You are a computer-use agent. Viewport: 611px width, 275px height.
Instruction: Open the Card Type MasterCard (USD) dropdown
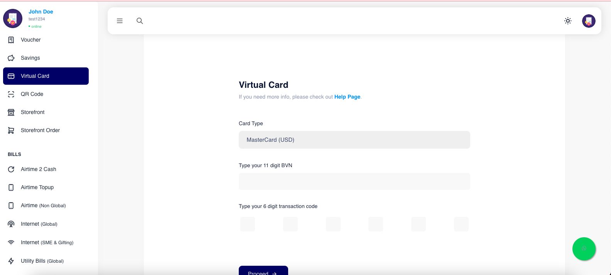[354, 140]
